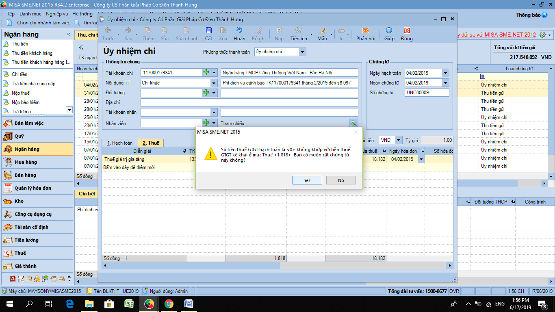This screenshot has height=312, width=555.
Task: Click the Hoãn undo icon
Action: pos(239,30)
